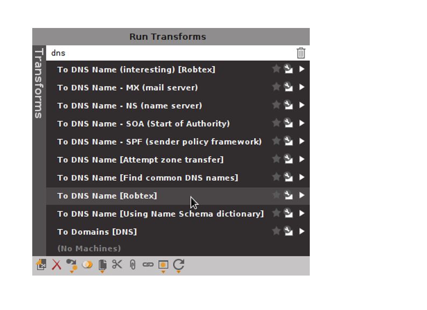Run the MX (mail server) transform arrow
The image size is (427, 310).
click(302, 87)
